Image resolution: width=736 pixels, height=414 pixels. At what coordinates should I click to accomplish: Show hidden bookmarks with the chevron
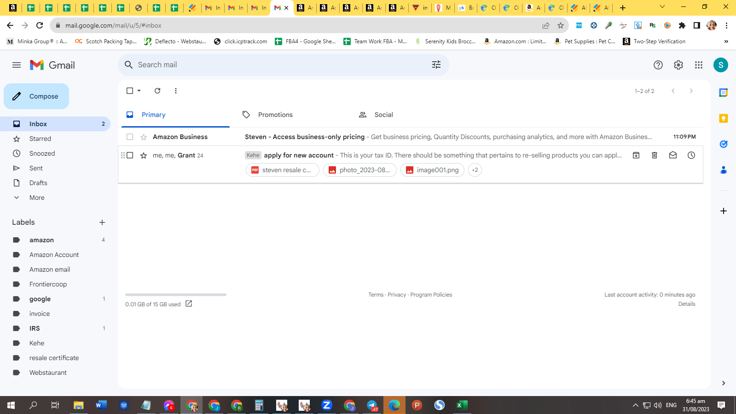pos(726,41)
